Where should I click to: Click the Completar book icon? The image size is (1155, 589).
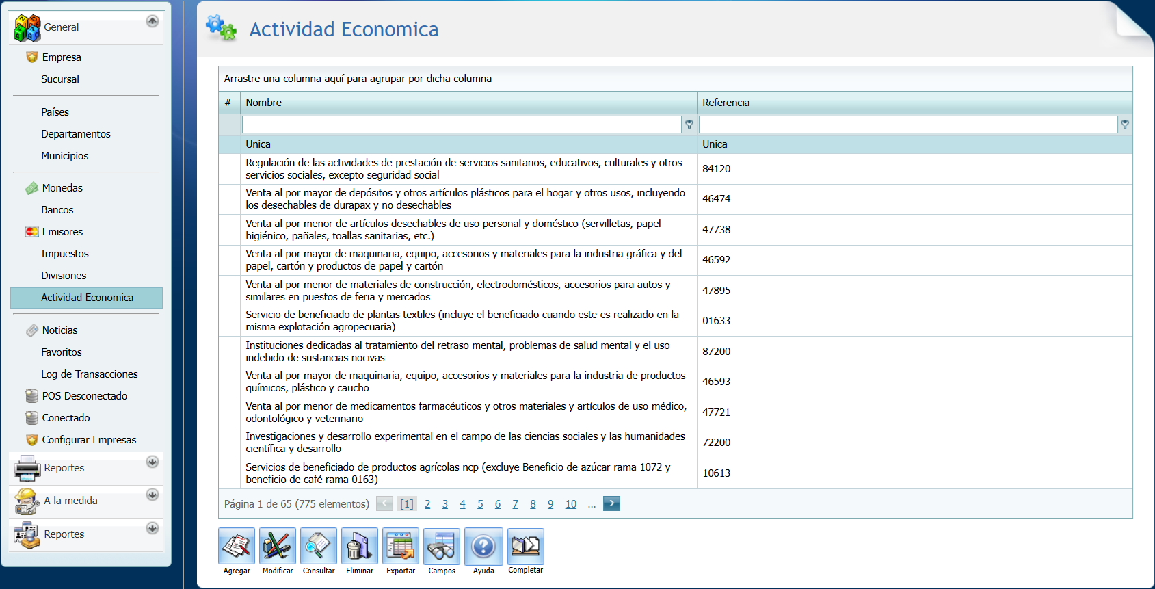point(526,546)
